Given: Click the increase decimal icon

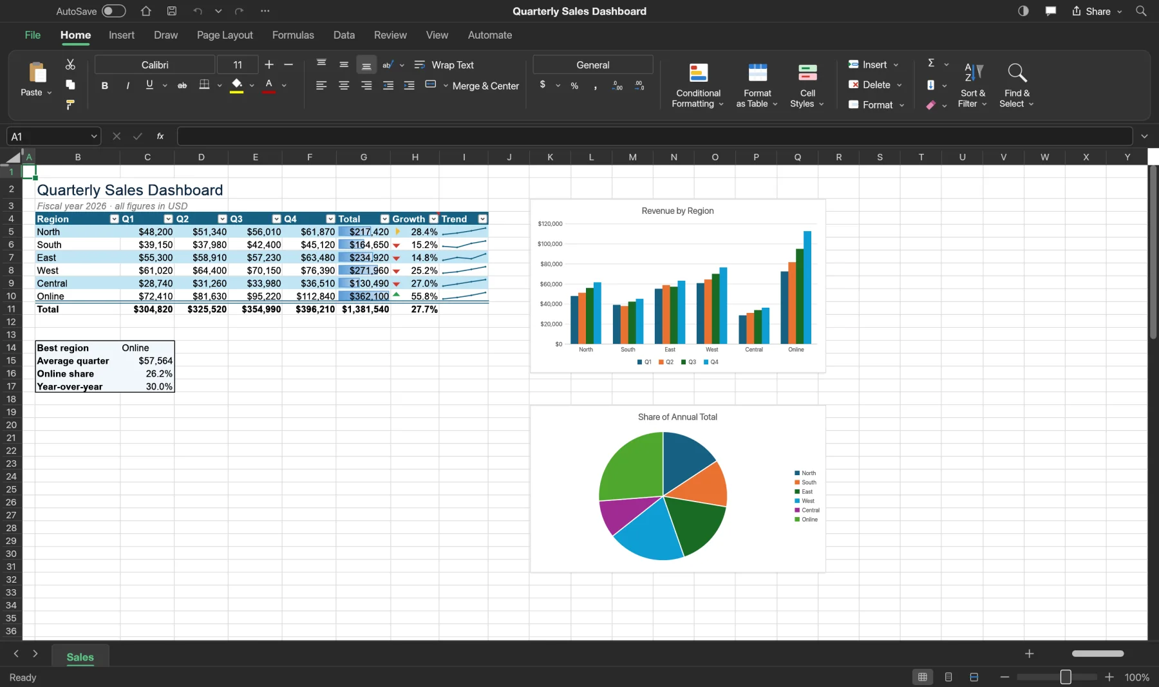Looking at the screenshot, I should [x=617, y=86].
